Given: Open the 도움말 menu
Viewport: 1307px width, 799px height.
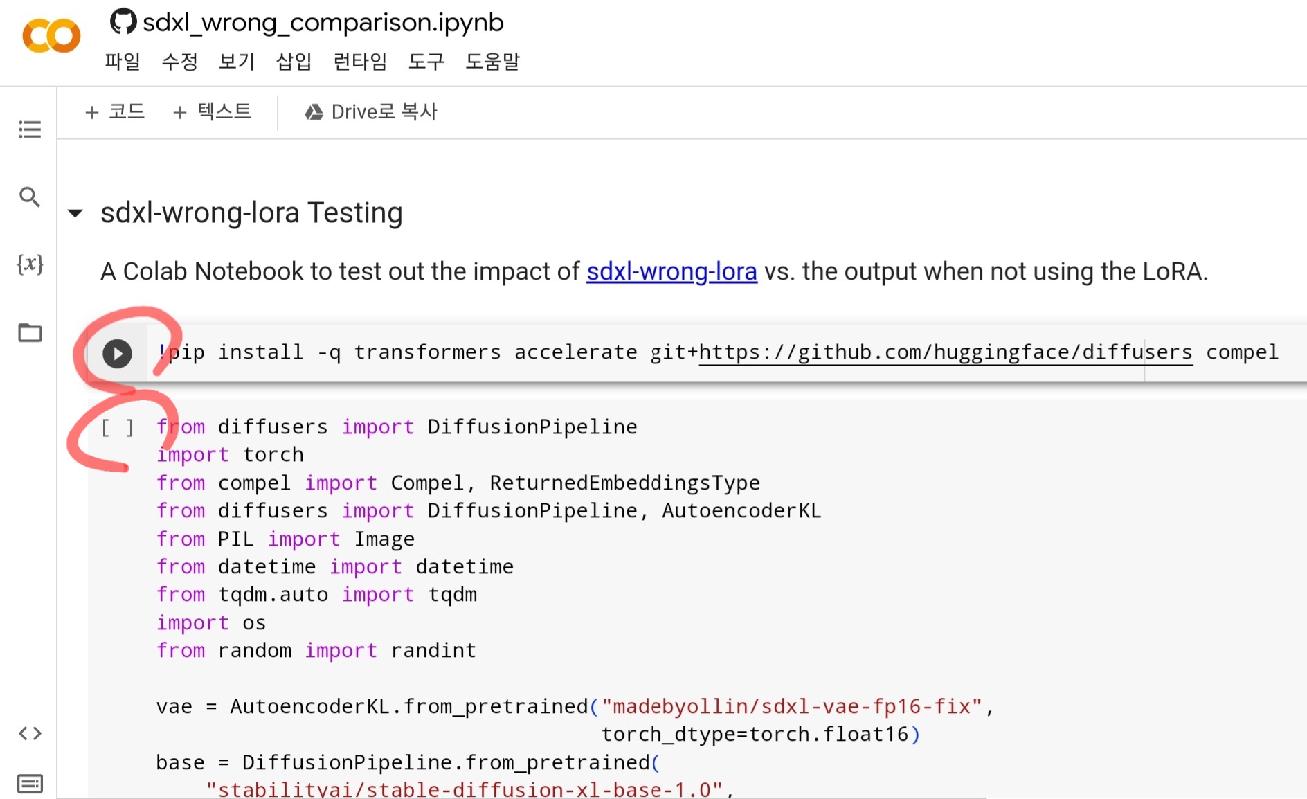Looking at the screenshot, I should (x=492, y=62).
